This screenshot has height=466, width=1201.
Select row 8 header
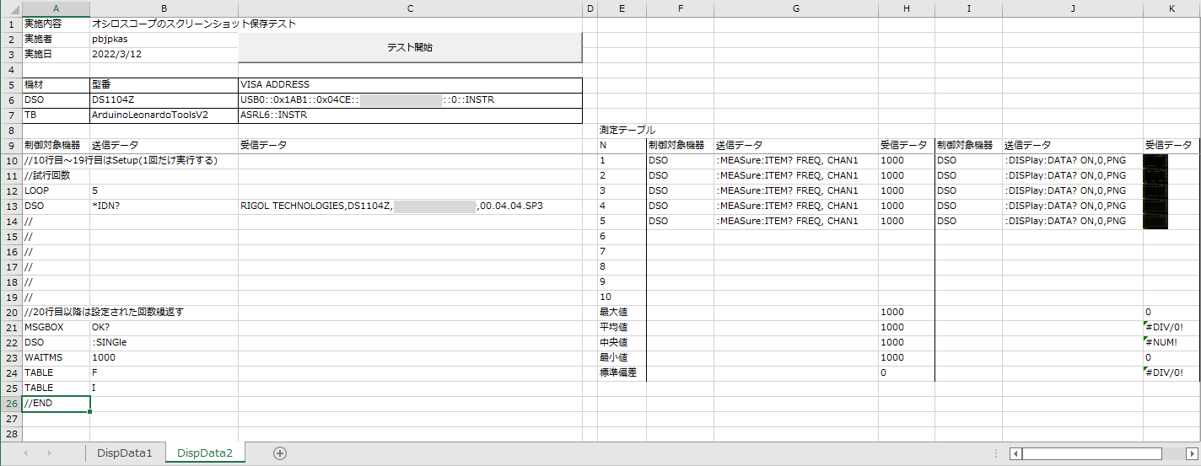[x=11, y=131]
